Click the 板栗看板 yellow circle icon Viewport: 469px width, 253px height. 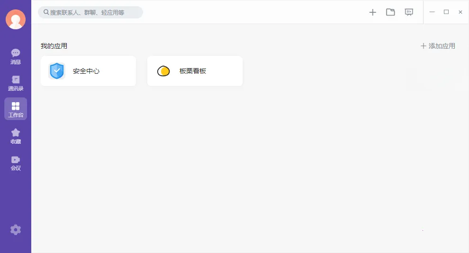pos(163,71)
